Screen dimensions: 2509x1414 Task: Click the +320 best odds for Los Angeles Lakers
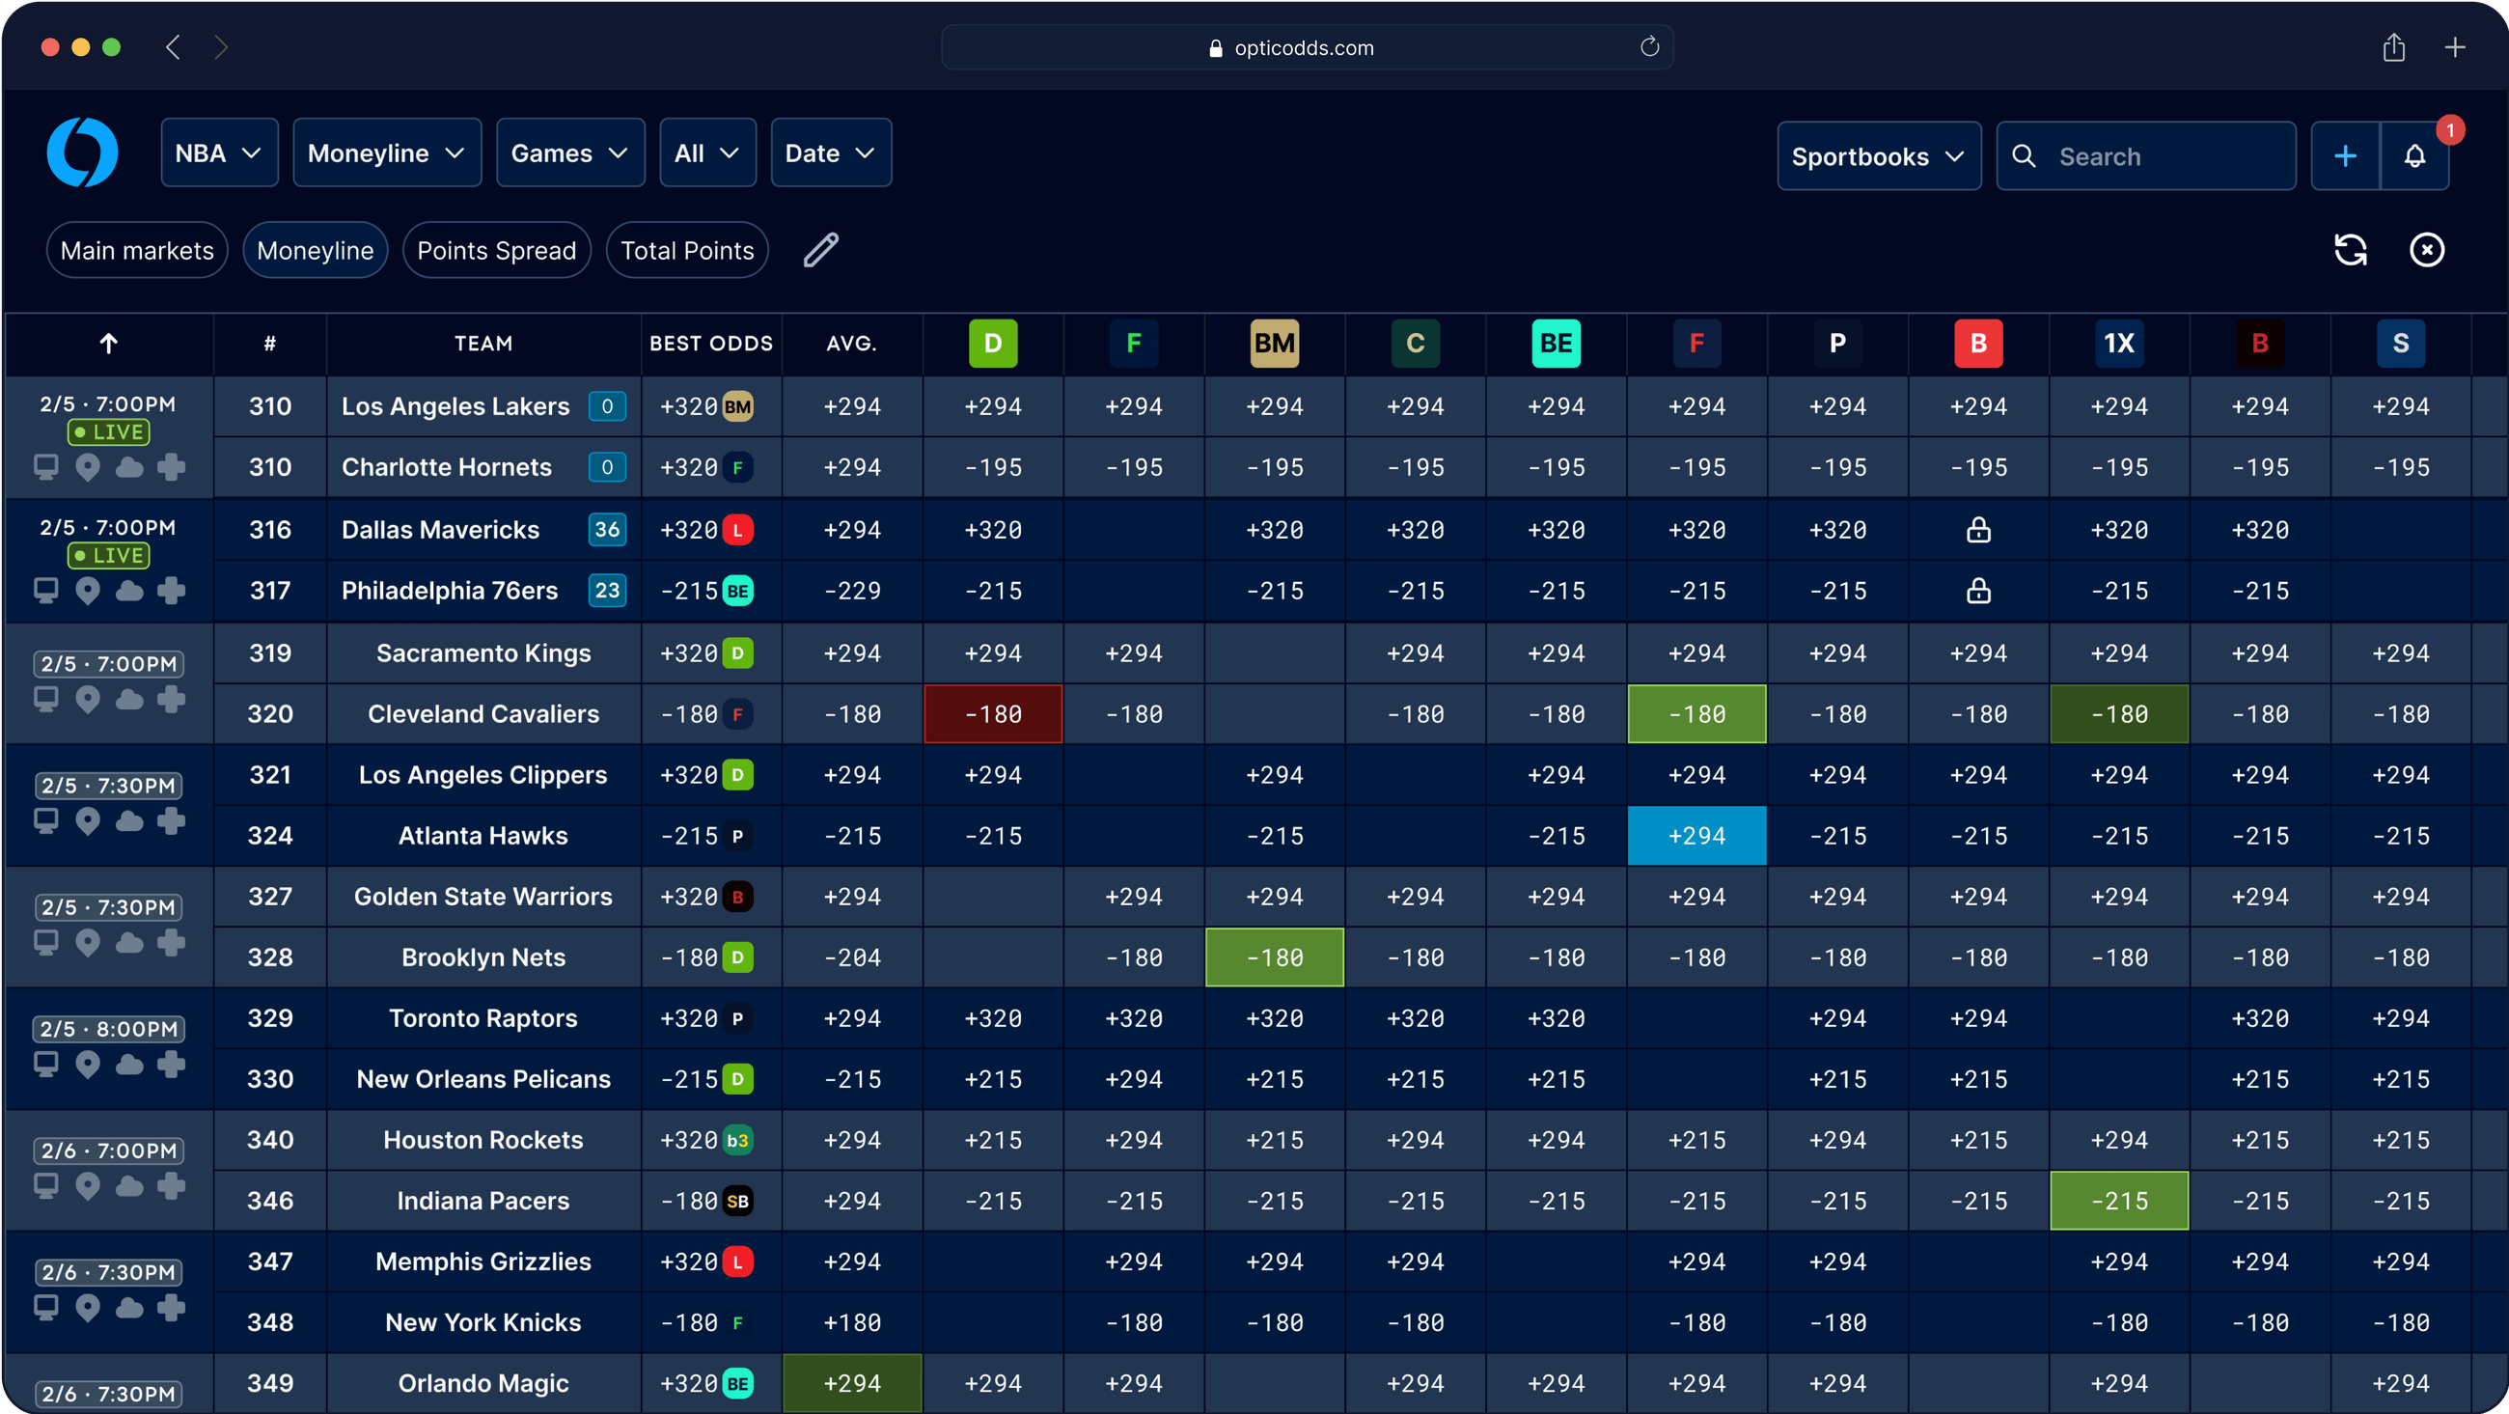[x=708, y=406]
